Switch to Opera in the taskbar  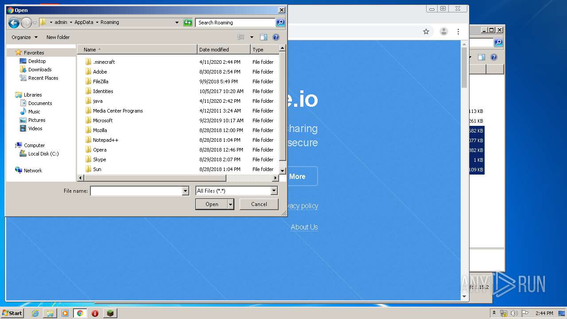95,313
